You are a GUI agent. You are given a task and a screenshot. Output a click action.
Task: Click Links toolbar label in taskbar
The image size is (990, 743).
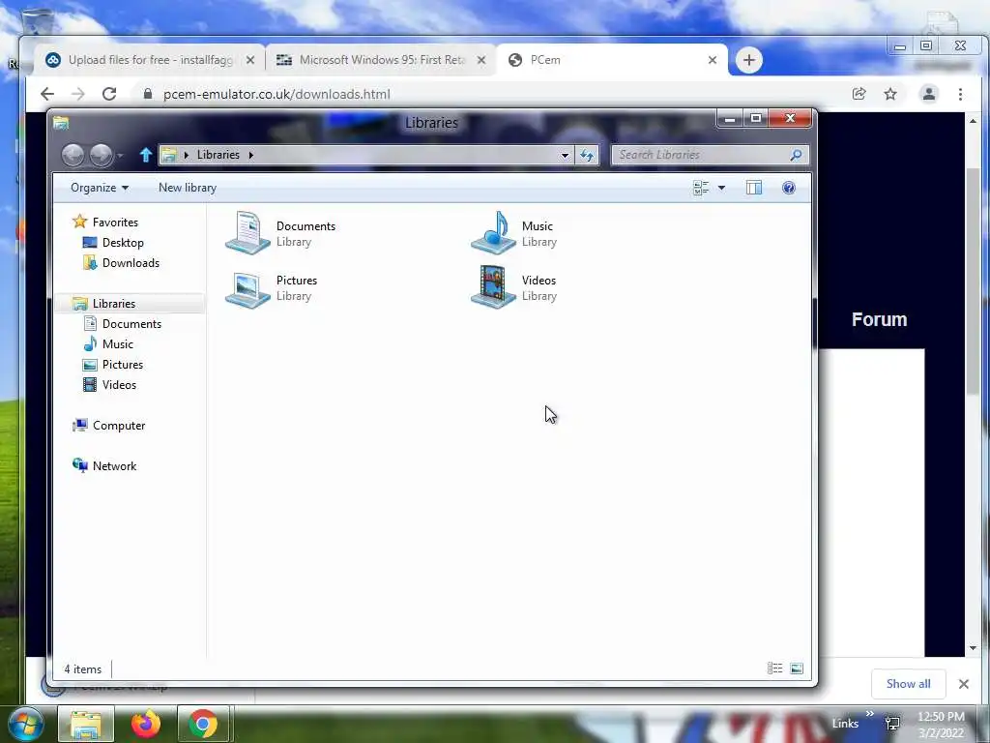tap(845, 724)
